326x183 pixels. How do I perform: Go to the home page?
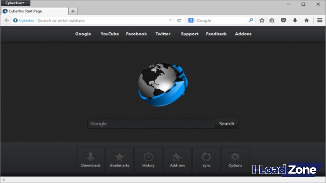pos(306,20)
